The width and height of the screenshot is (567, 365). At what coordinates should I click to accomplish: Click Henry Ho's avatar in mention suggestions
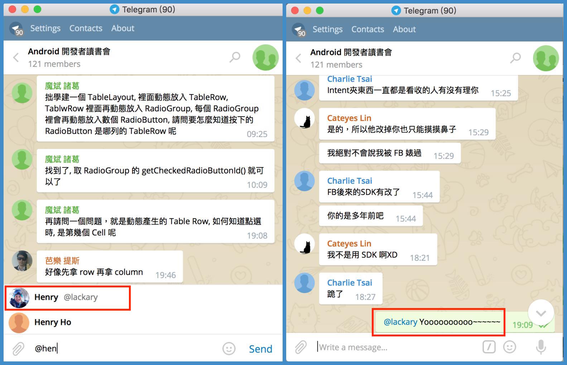pyautogui.click(x=19, y=323)
